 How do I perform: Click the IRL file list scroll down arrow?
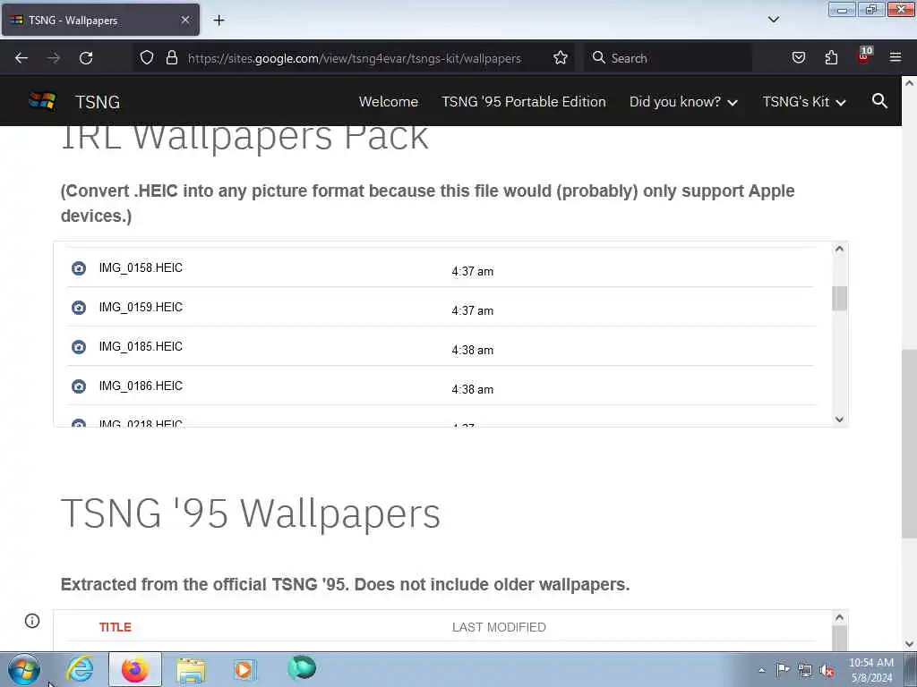coord(839,419)
